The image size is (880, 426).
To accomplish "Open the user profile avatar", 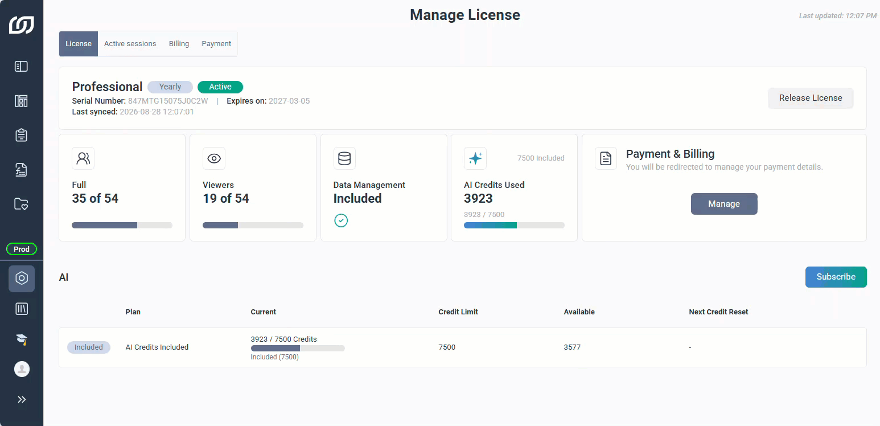I will coord(22,369).
